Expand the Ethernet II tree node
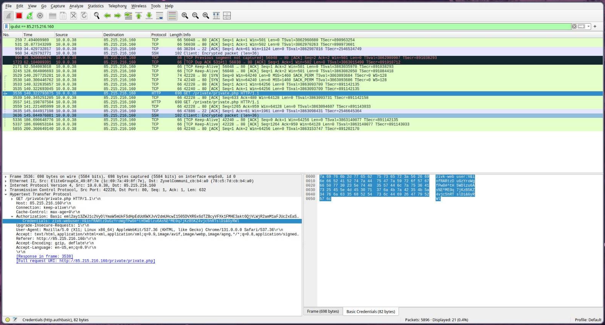 [x=5, y=181]
